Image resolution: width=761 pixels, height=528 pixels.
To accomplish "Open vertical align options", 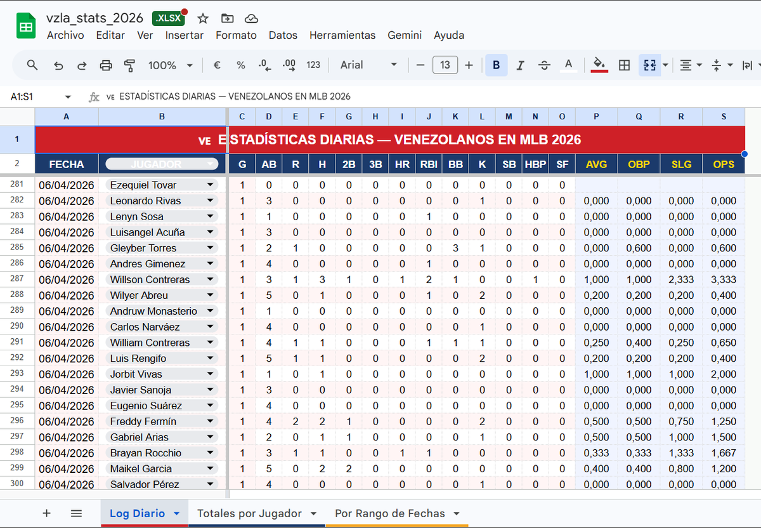I will [722, 65].
